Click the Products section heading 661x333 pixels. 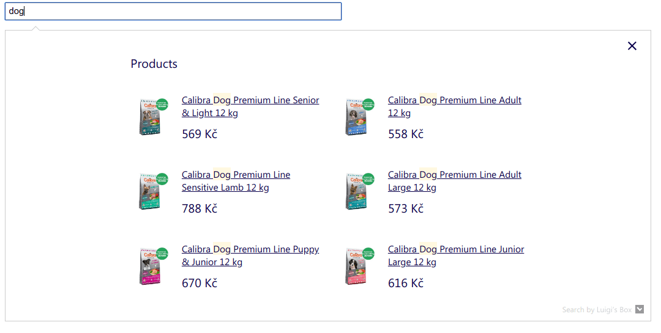[x=154, y=64]
